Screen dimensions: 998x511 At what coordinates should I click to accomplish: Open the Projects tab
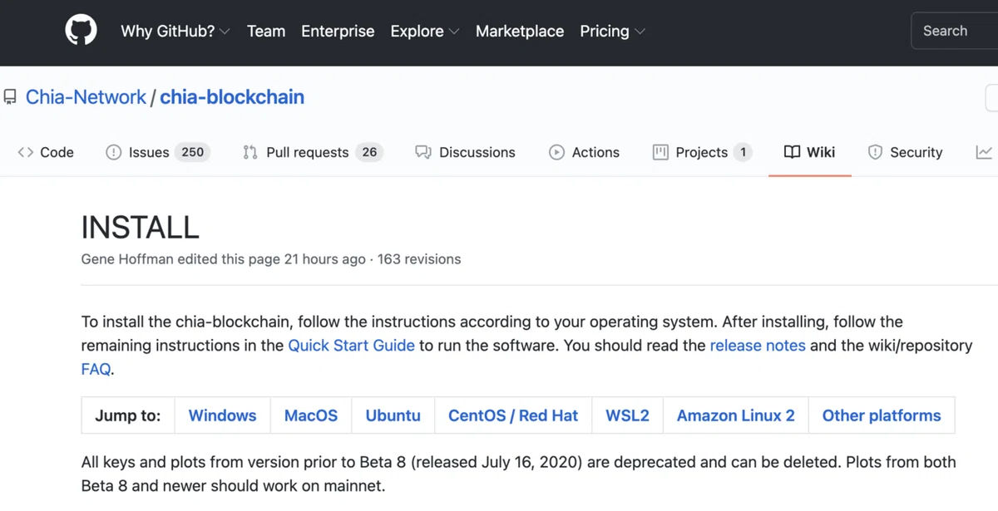pos(702,152)
